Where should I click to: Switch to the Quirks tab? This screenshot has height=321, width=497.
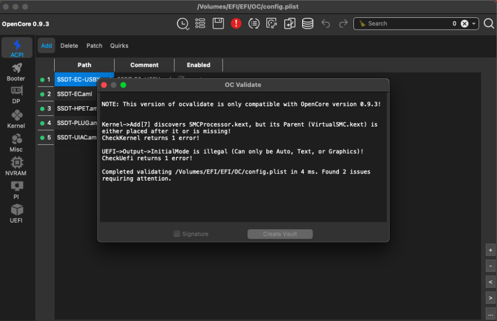pyautogui.click(x=119, y=46)
